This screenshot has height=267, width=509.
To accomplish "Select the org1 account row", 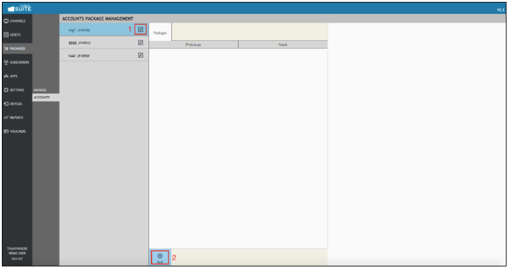I will 104,30.
